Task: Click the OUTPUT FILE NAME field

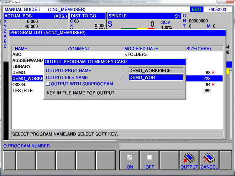Action: [x=156, y=78]
